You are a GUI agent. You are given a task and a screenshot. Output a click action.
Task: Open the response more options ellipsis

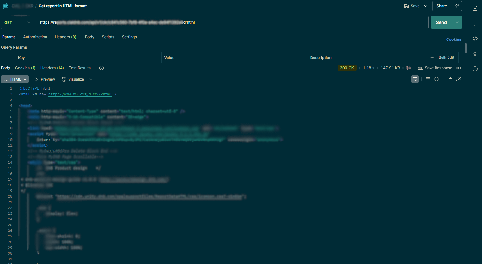point(459,68)
